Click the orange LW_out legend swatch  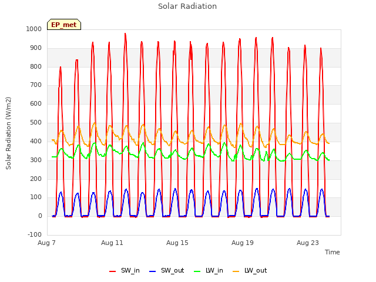pos(236,271)
